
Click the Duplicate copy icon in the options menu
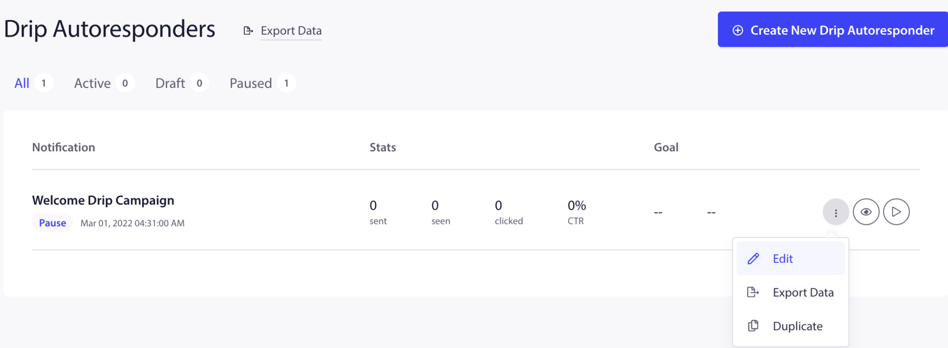[x=754, y=326]
